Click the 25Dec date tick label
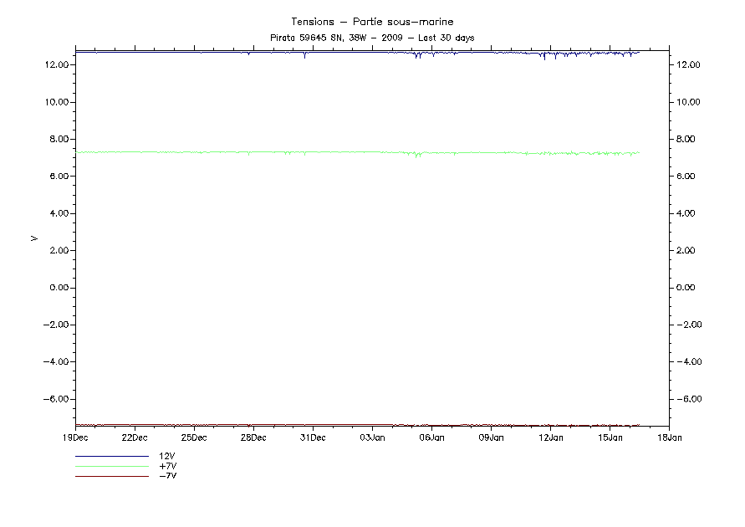Viewport: 745px width, 527px height. tap(194, 437)
